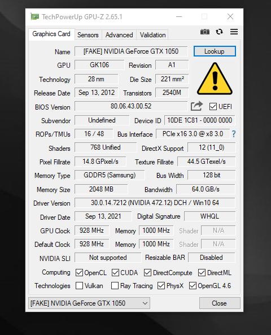Click the BIOS share/export arrow icon
The height and width of the screenshot is (335, 271).
pyautogui.click(x=196, y=106)
